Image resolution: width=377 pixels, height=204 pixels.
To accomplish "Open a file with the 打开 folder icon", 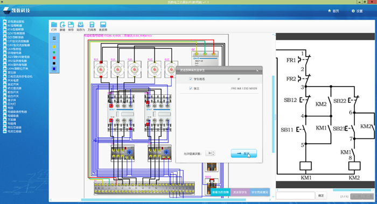I will click(54, 26).
